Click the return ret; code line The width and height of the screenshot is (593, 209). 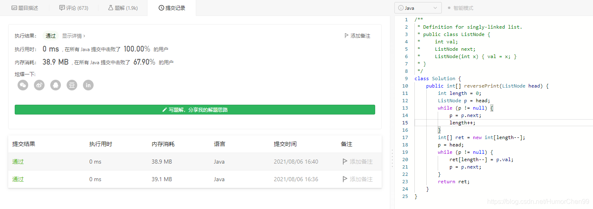point(454,182)
